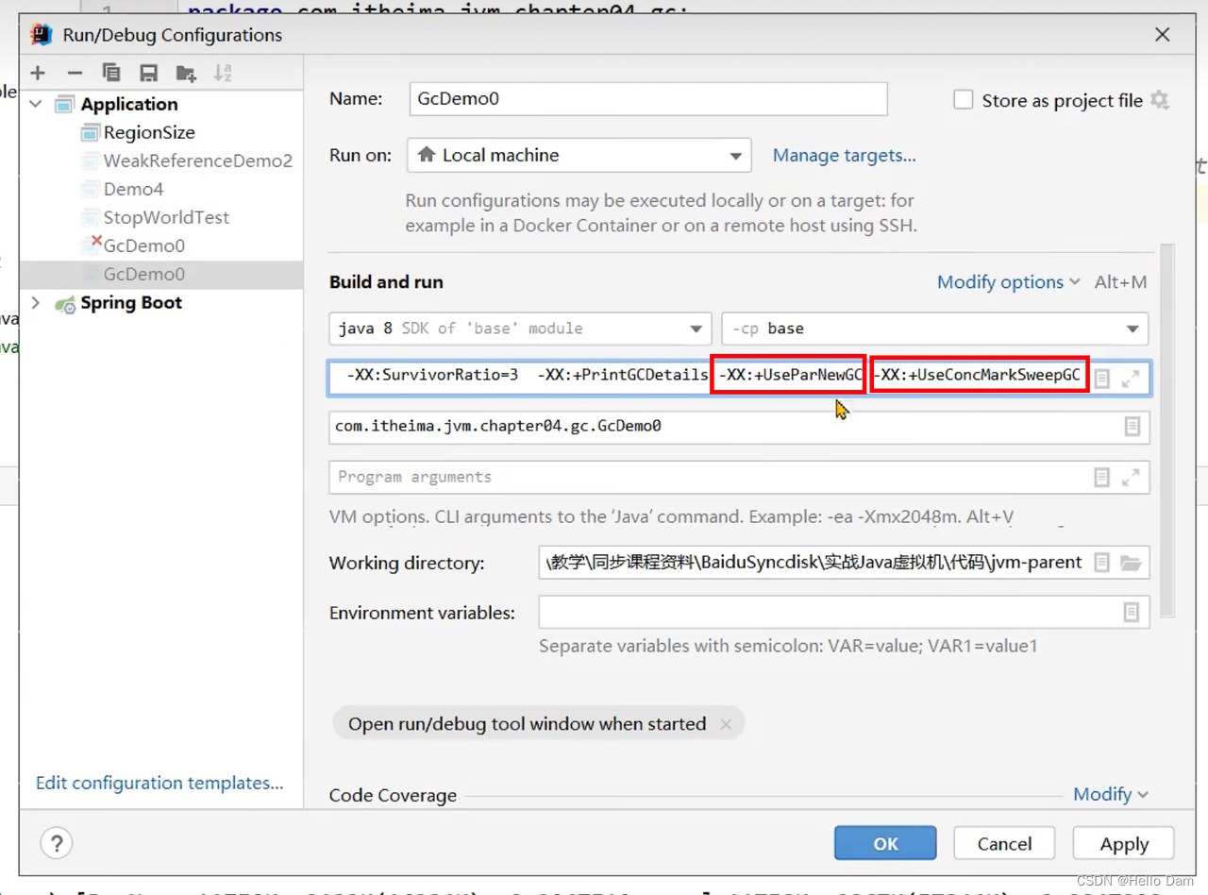Save the configuration using the disk icon

[148, 73]
